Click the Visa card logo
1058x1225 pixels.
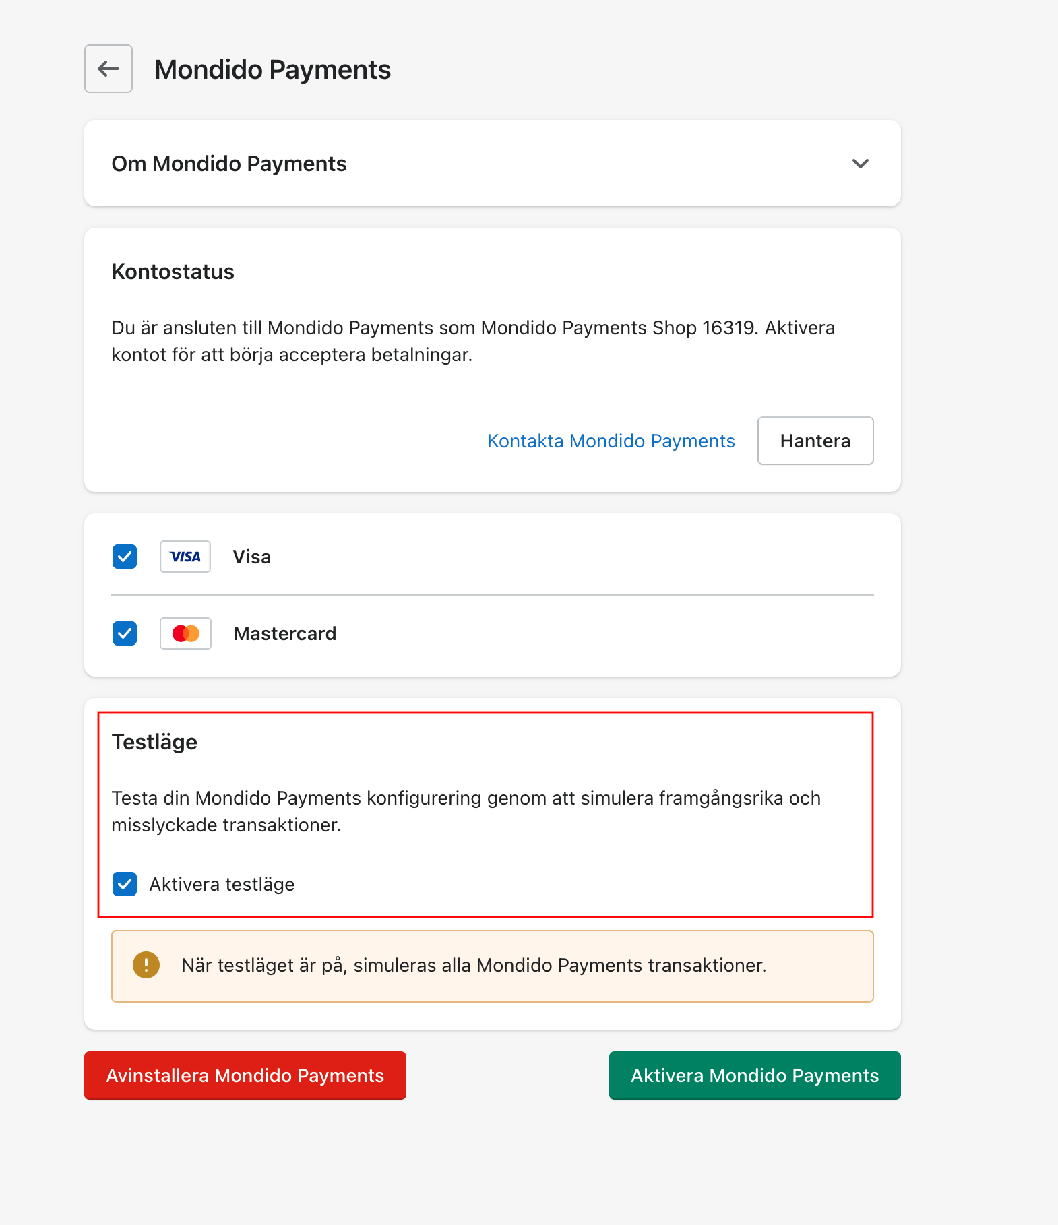pyautogui.click(x=185, y=557)
